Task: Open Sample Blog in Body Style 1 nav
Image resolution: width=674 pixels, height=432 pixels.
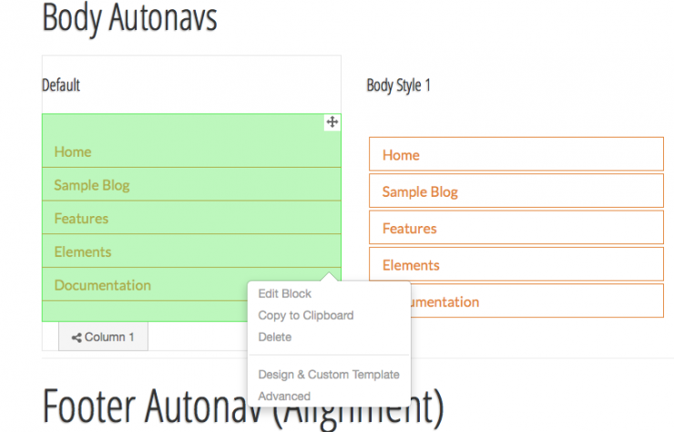Action: tap(420, 191)
